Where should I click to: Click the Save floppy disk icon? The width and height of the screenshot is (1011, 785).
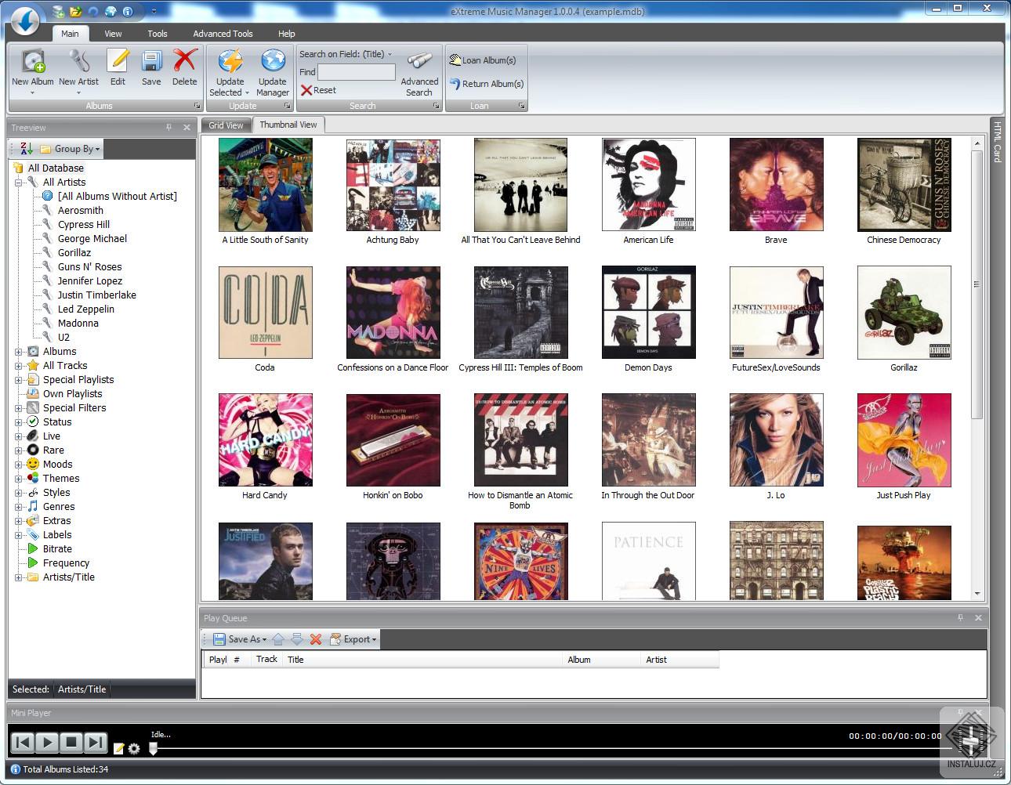point(151,61)
